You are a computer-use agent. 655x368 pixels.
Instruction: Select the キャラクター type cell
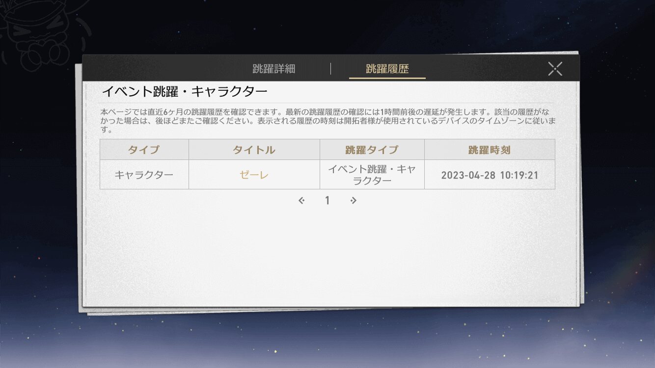(x=144, y=175)
